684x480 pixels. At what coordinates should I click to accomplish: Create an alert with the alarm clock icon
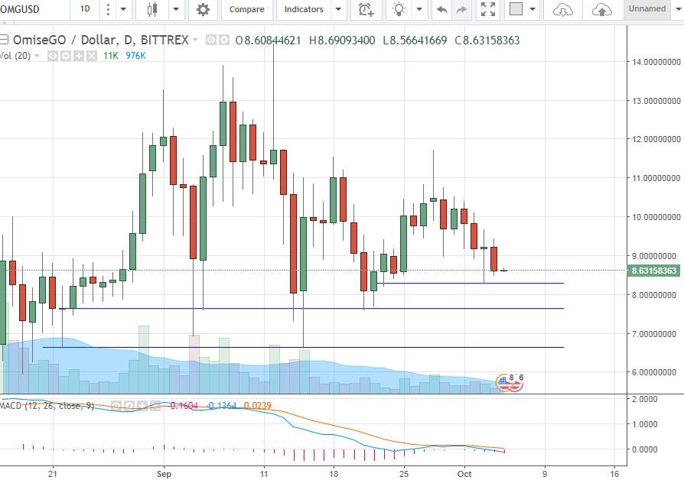[366, 9]
